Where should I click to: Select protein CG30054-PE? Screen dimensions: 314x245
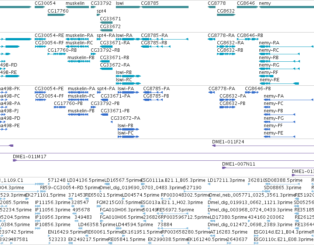coord(49,89)
